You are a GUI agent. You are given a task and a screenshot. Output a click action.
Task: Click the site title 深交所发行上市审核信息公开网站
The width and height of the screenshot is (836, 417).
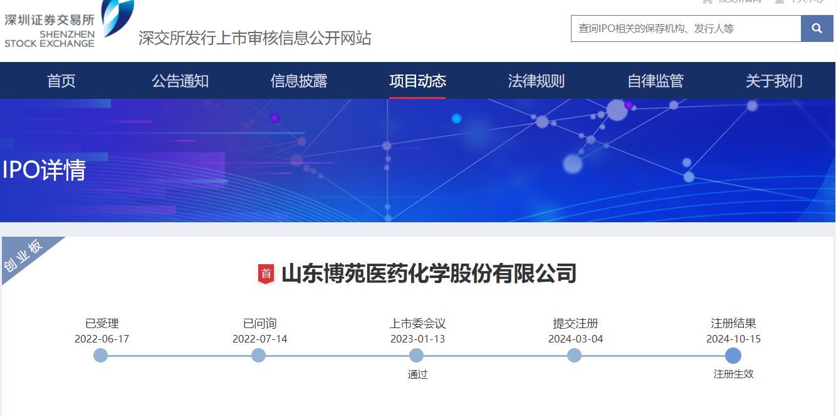tap(255, 38)
